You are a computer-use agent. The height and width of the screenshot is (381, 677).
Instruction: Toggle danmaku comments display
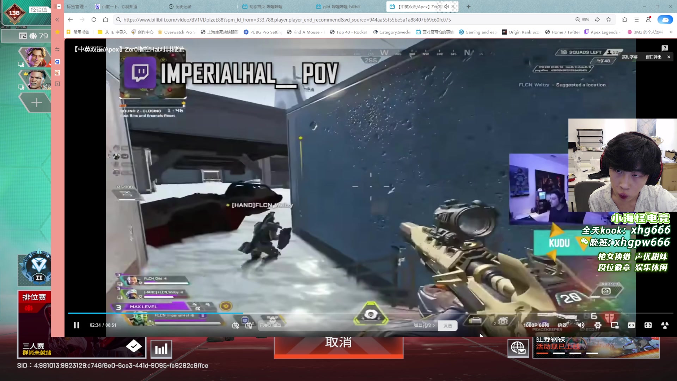pyautogui.click(x=236, y=326)
